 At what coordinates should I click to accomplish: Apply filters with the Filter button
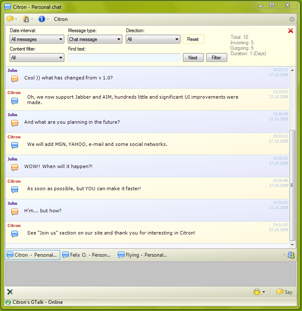coord(216,58)
